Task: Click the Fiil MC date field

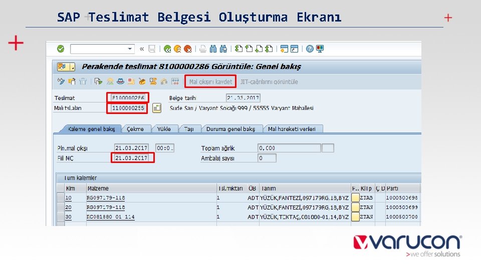Action: [x=131, y=158]
